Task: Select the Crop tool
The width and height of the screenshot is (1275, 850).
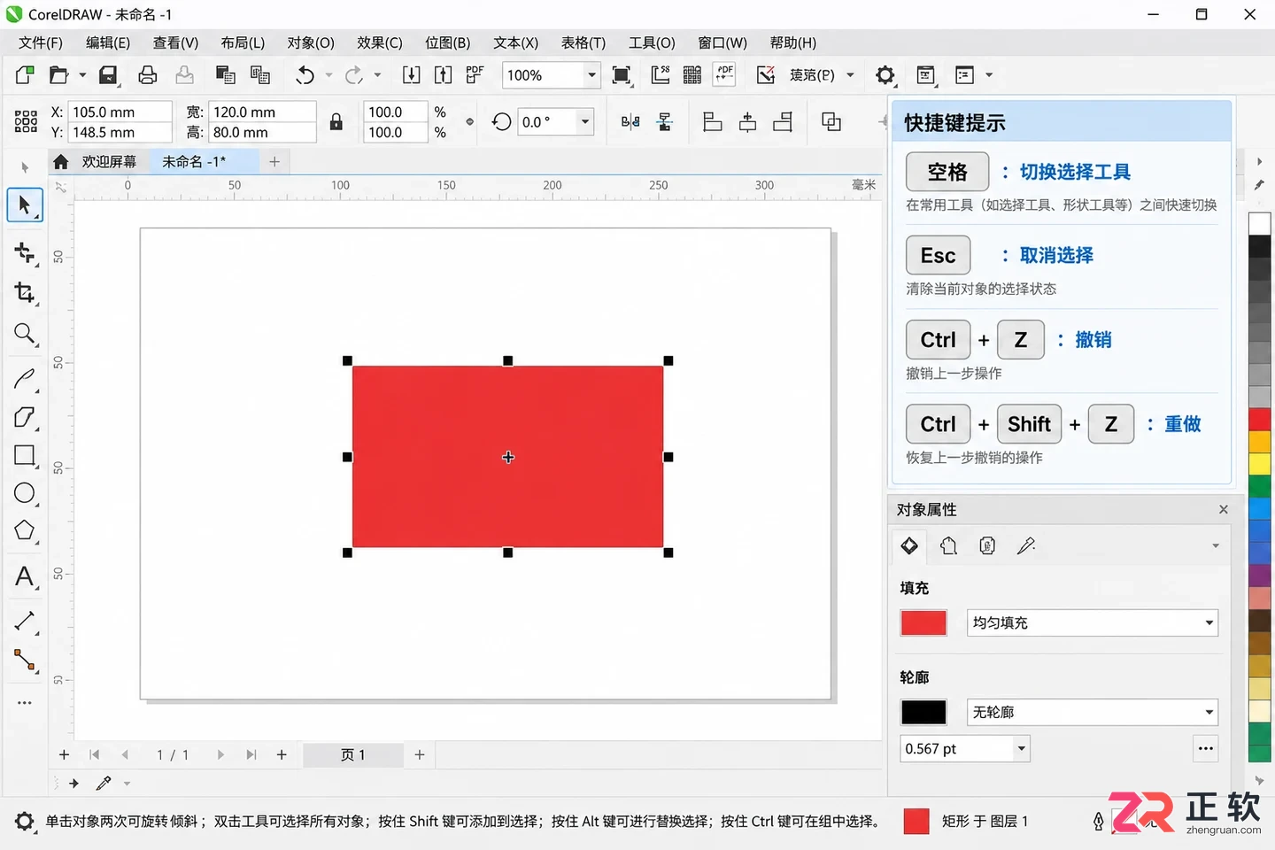Action: [x=25, y=293]
